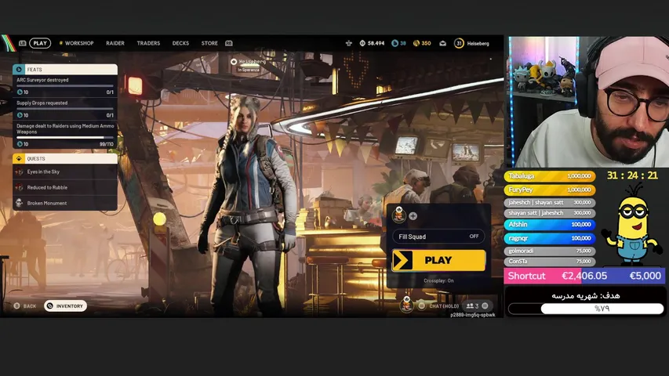
Task: Click the level 31 badge
Action: (459, 43)
